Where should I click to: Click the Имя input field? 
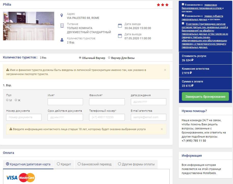point(65,102)
